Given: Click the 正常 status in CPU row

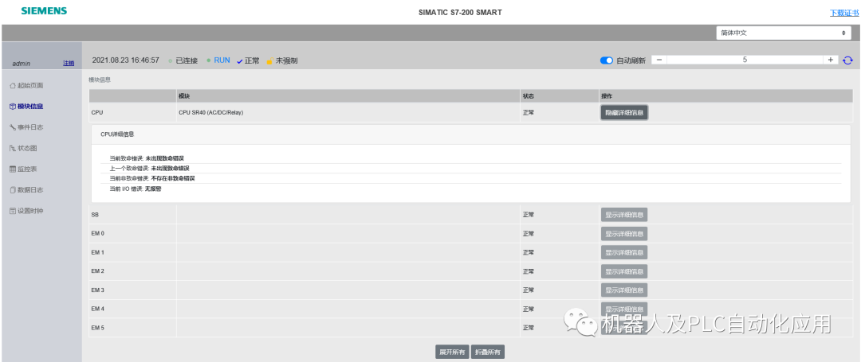Looking at the screenshot, I should click(x=529, y=113).
